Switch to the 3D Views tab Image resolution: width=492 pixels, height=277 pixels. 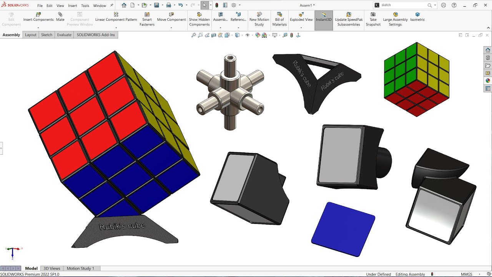pyautogui.click(x=52, y=268)
